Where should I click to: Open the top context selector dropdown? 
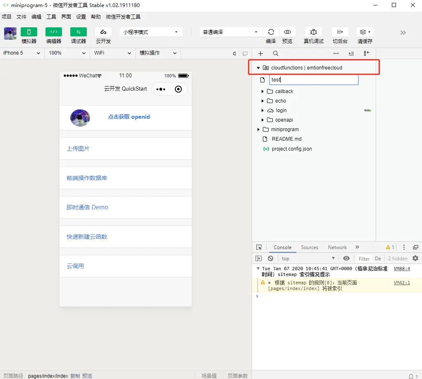coord(308,258)
